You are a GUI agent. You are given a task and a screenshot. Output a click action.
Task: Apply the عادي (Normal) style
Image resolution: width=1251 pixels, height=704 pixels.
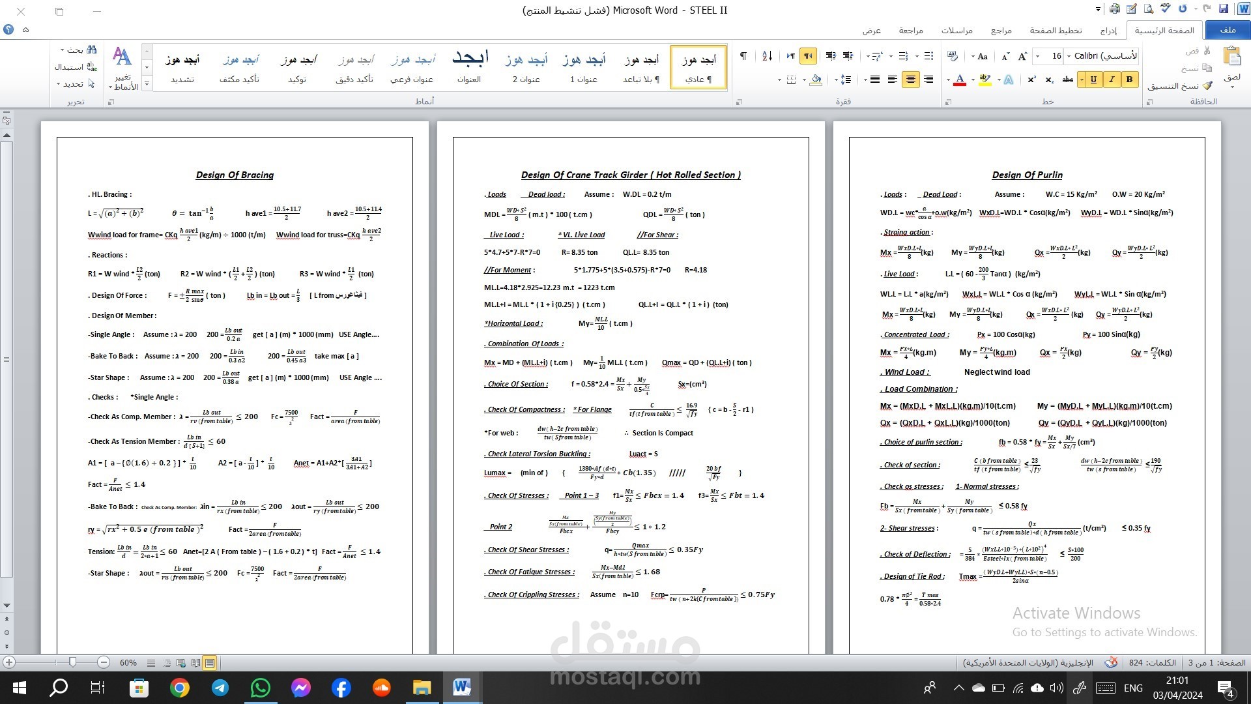coord(698,67)
